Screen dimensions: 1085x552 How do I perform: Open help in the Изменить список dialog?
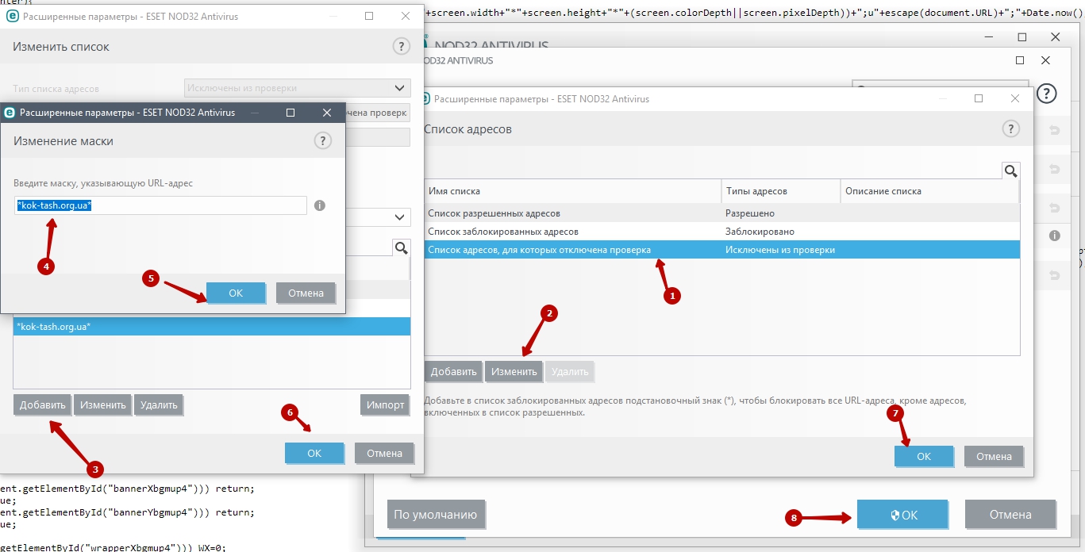click(x=402, y=46)
